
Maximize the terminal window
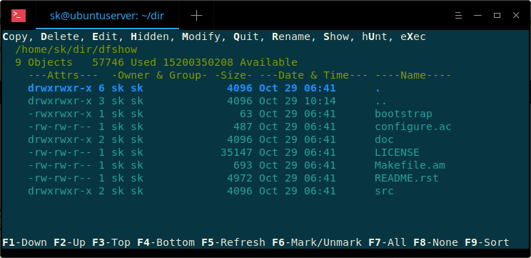pyautogui.click(x=497, y=16)
